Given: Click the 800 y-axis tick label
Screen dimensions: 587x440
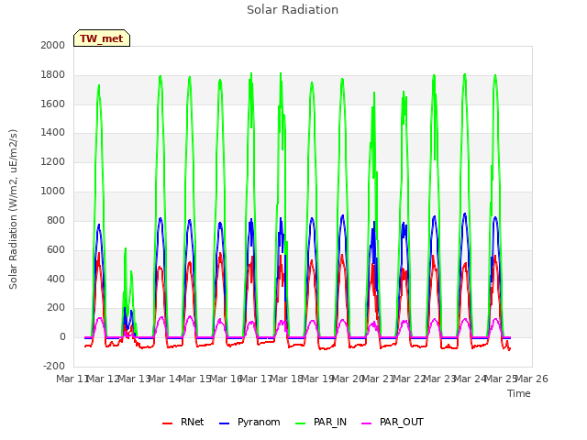Looking at the screenshot, I should click(56, 220).
